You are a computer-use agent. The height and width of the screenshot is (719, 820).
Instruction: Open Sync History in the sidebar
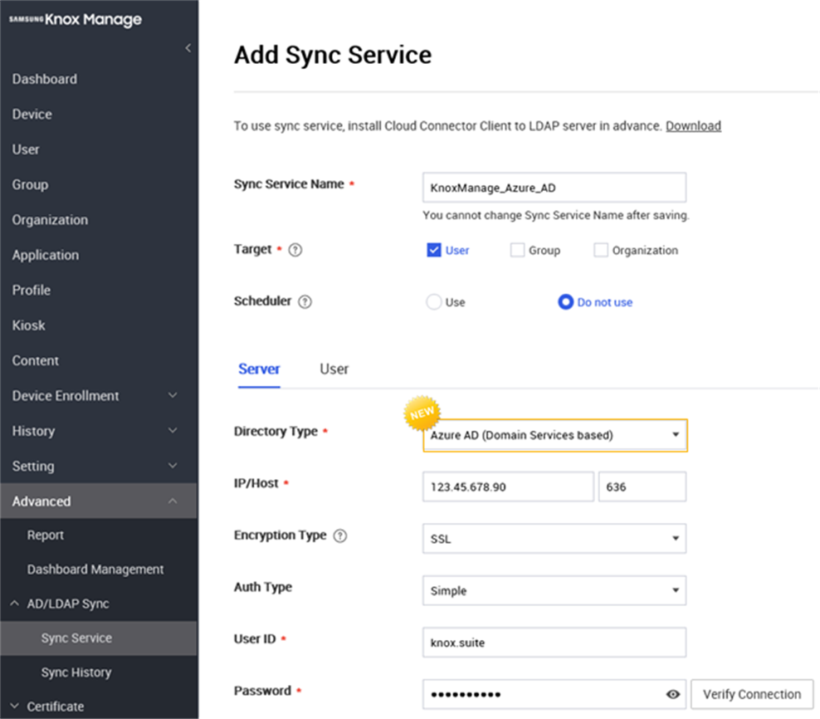tap(76, 673)
